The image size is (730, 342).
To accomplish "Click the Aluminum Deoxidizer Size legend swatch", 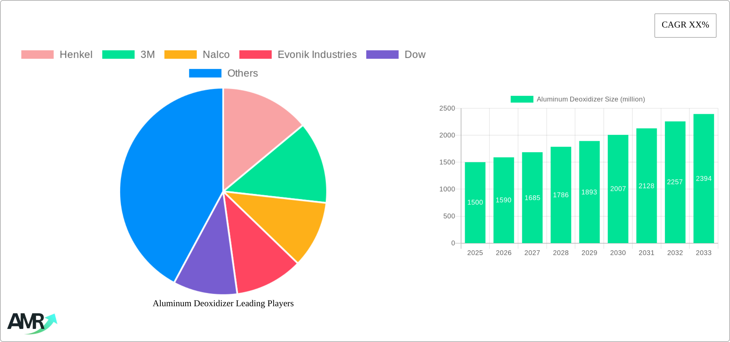I will tap(522, 99).
